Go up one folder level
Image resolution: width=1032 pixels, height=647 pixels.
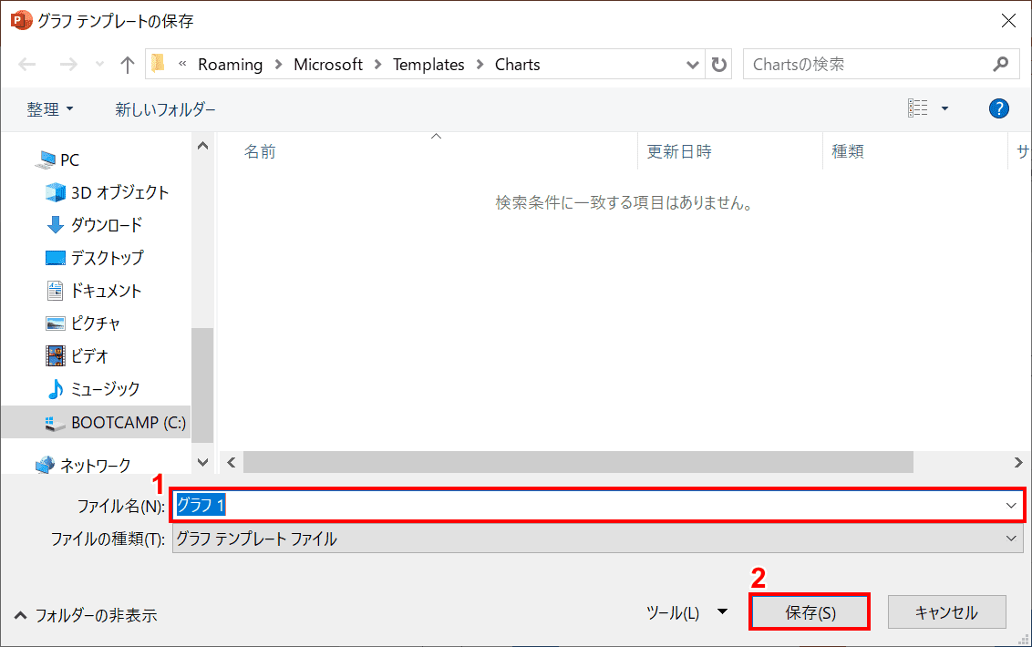coord(127,65)
